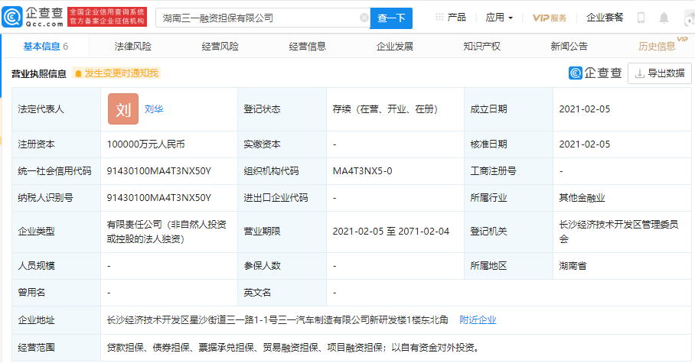Select the 经营范围 business scope text
Screen dimensions: 695x363
(294, 348)
